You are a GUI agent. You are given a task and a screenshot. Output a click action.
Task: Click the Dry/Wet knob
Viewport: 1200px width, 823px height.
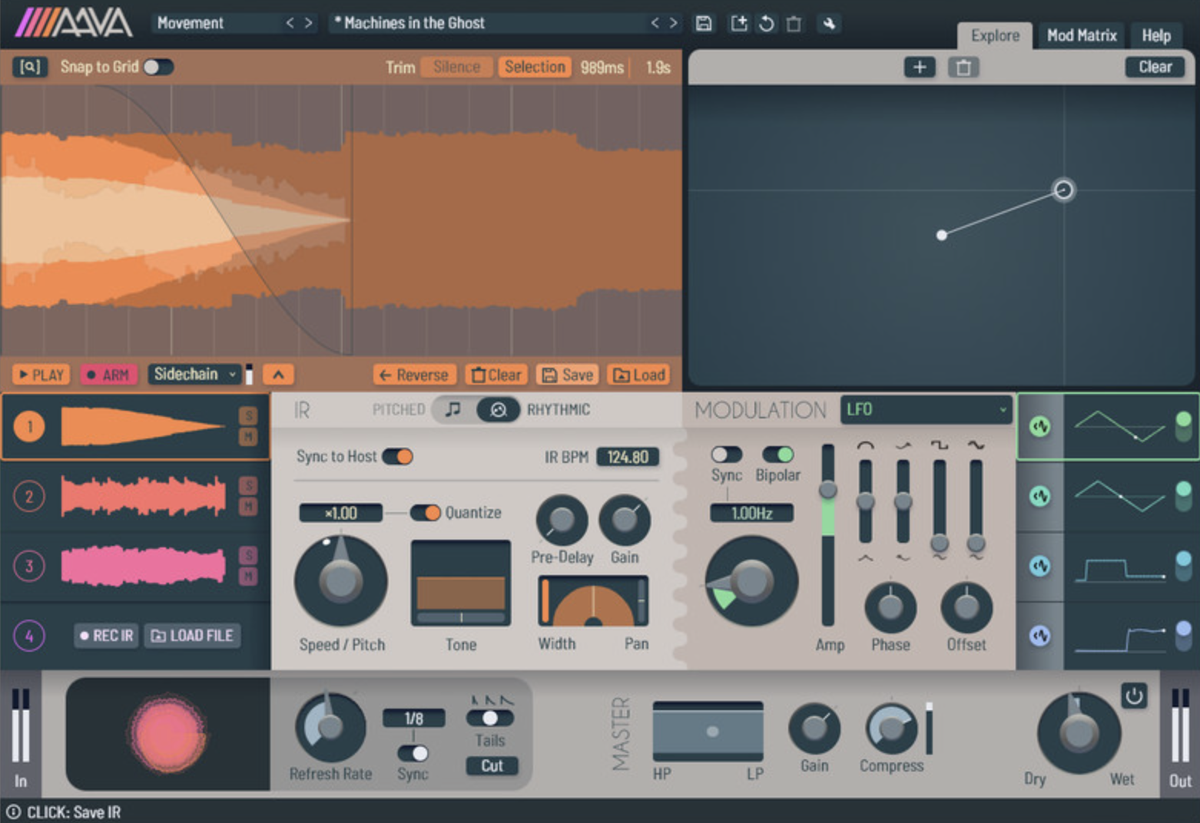(1079, 732)
